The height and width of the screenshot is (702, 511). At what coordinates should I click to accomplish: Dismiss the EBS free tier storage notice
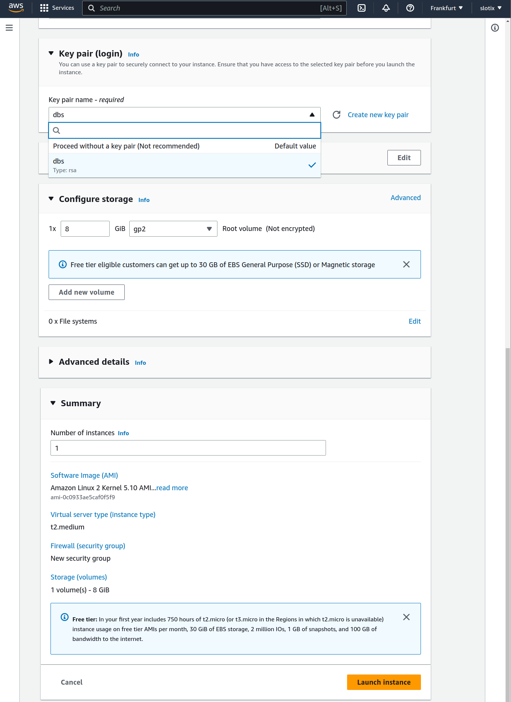coord(406,265)
